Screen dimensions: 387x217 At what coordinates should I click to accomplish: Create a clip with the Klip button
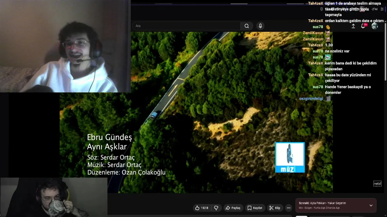click(x=275, y=208)
